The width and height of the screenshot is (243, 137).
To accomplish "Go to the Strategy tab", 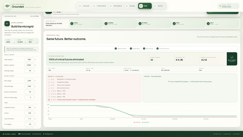I will [130, 6].
